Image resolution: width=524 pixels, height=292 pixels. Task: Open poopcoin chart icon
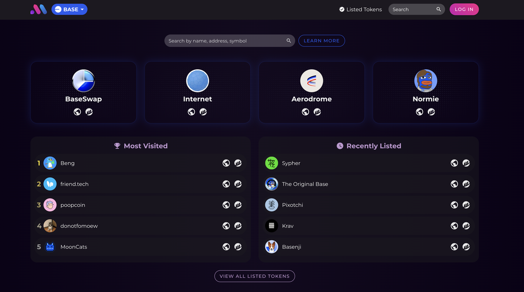[238, 204]
